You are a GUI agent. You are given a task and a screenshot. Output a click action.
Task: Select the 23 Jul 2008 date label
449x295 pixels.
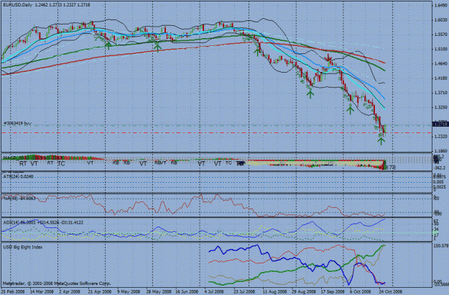(x=244, y=291)
